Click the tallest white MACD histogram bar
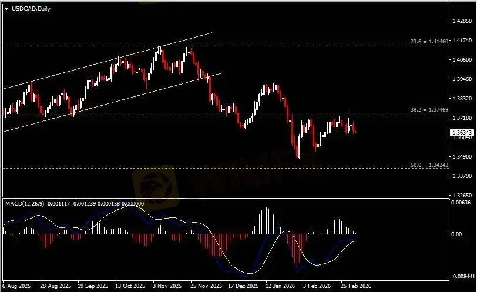This screenshot has height=292, width=477. pyautogui.click(x=265, y=220)
